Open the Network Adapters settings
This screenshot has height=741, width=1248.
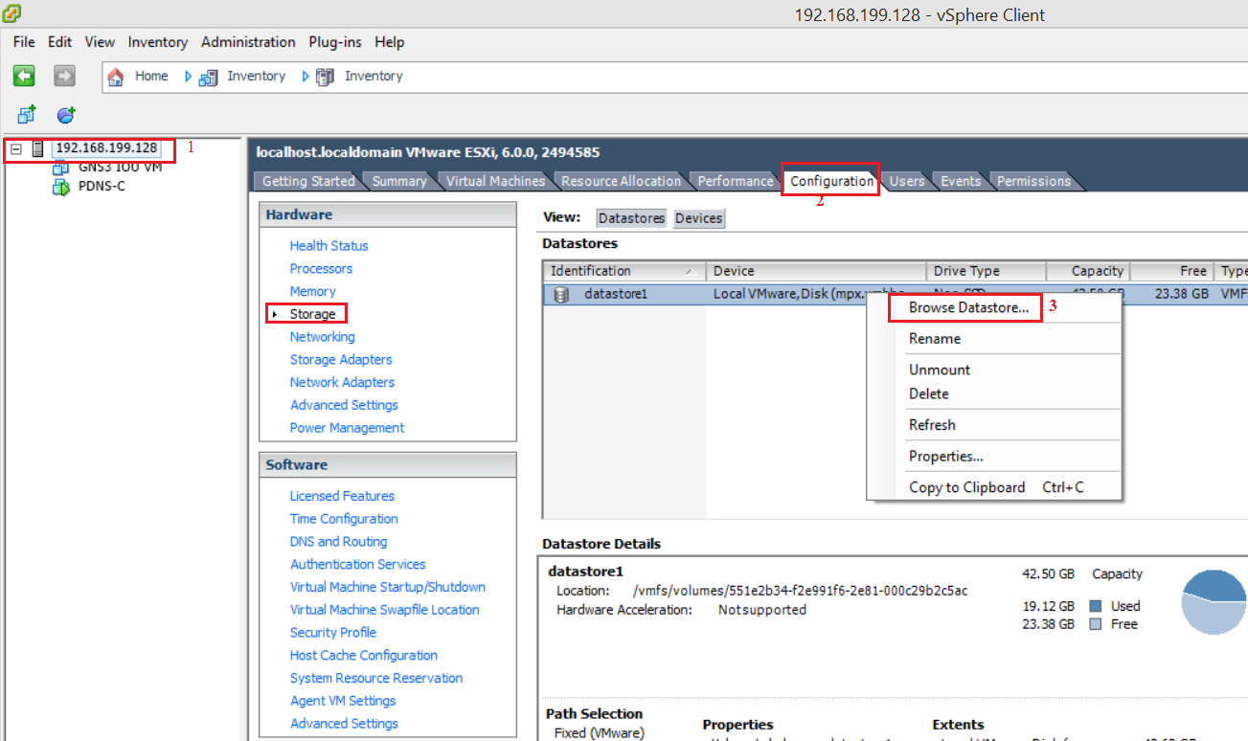(x=342, y=382)
